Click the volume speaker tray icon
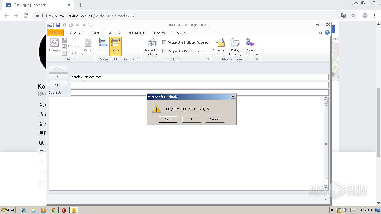 [346, 210]
